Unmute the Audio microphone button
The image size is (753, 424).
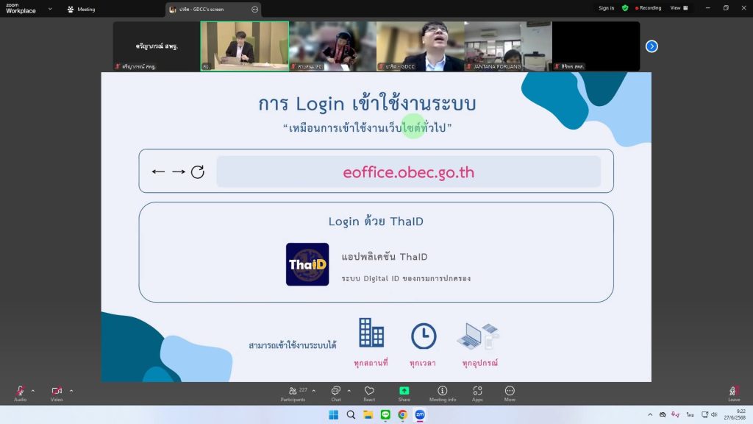[x=20, y=393]
